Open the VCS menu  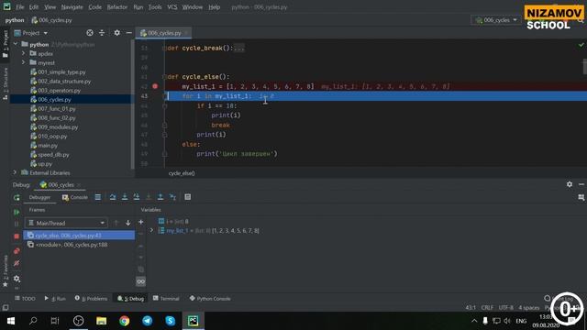click(172, 7)
